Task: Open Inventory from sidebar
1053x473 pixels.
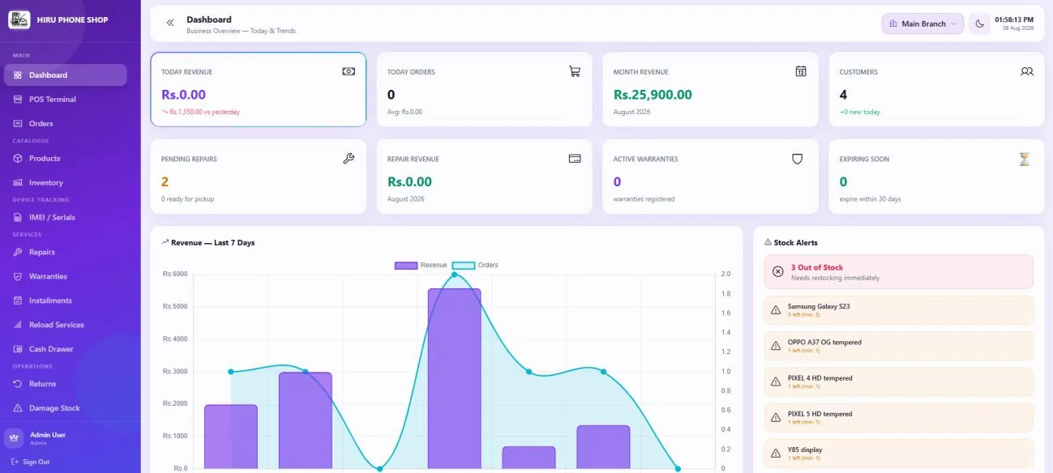Action: (x=66, y=182)
